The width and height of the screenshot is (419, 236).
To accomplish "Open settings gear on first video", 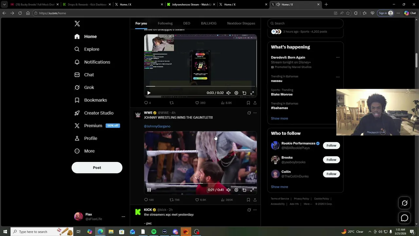I will click(236, 93).
